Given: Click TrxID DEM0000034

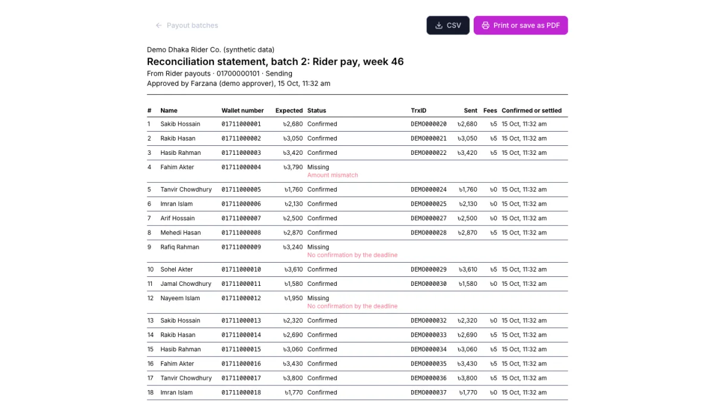Looking at the screenshot, I should (428, 350).
